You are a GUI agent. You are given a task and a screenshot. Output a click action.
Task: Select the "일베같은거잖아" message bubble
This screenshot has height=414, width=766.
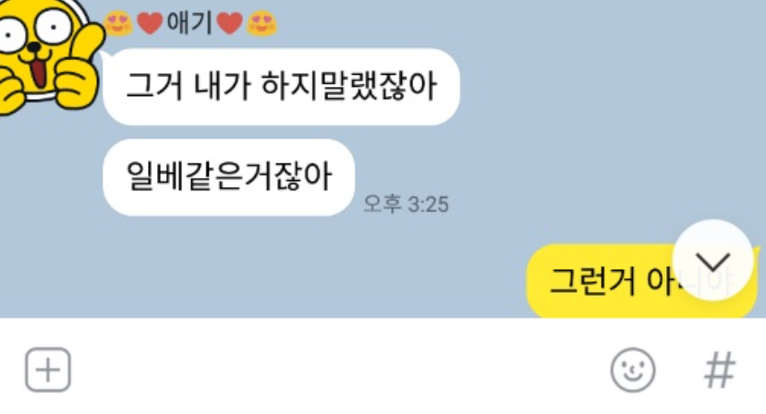[x=228, y=177]
